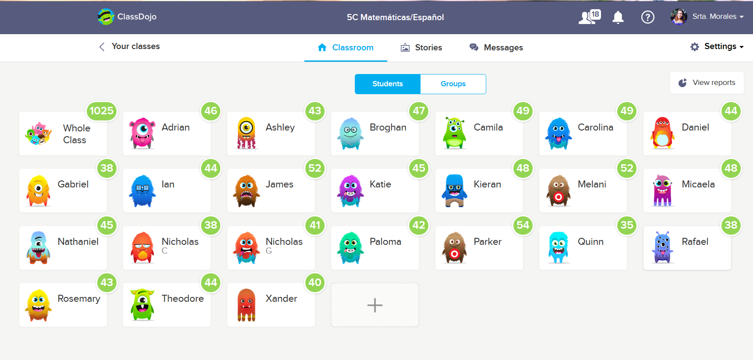Click Theodore's green one-eyed monster avatar
753x360 pixels.
142,305
